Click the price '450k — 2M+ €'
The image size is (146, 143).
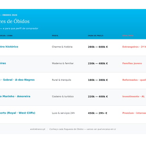97,113
